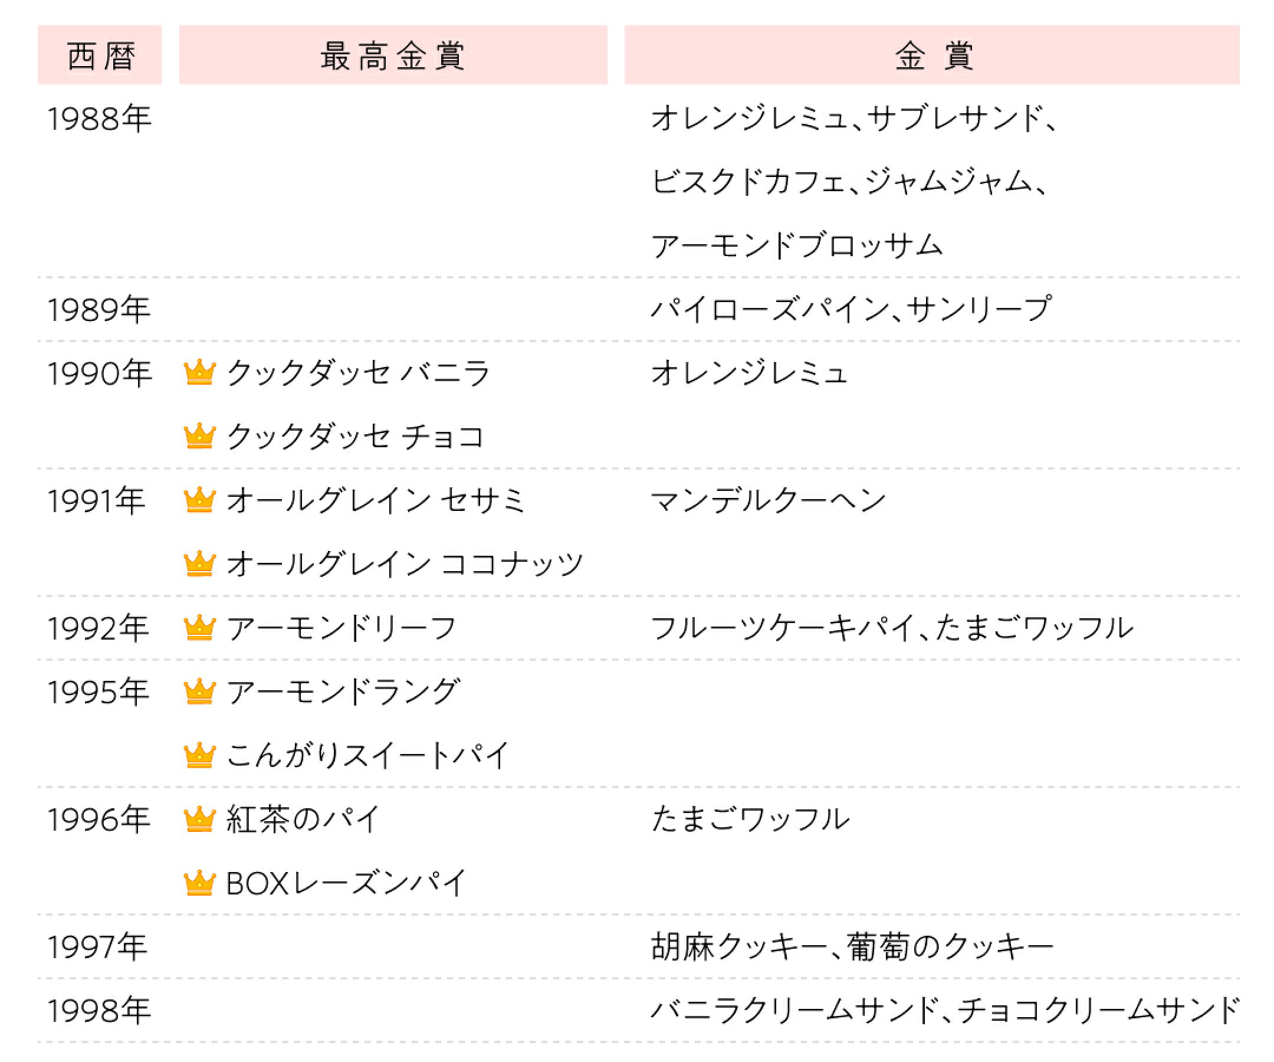1274x1062 pixels.
Task: Click the 1998年 year label
Action: pyautogui.click(x=99, y=1011)
